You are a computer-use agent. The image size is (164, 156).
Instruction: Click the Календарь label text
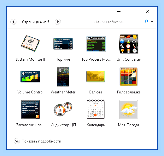(96, 125)
